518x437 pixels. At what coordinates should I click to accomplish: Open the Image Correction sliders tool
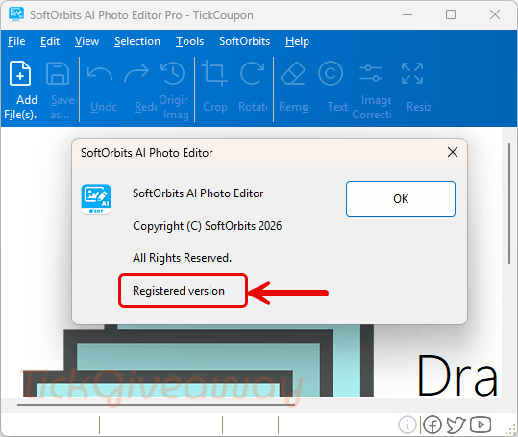371,73
